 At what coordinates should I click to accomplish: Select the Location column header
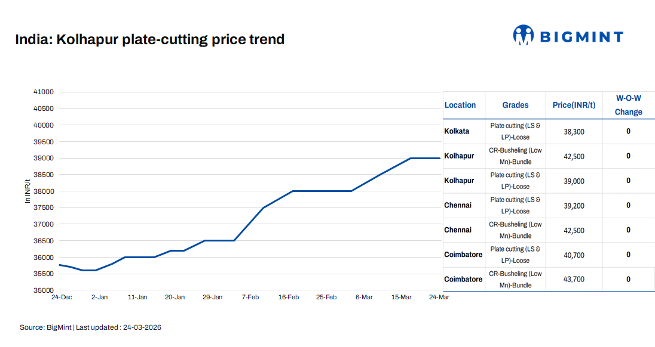tap(460, 105)
